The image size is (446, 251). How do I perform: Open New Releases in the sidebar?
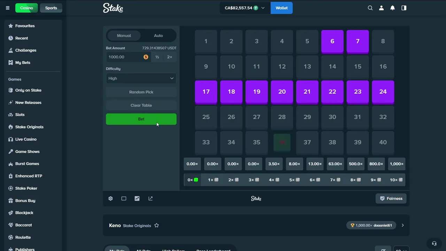coord(33,102)
